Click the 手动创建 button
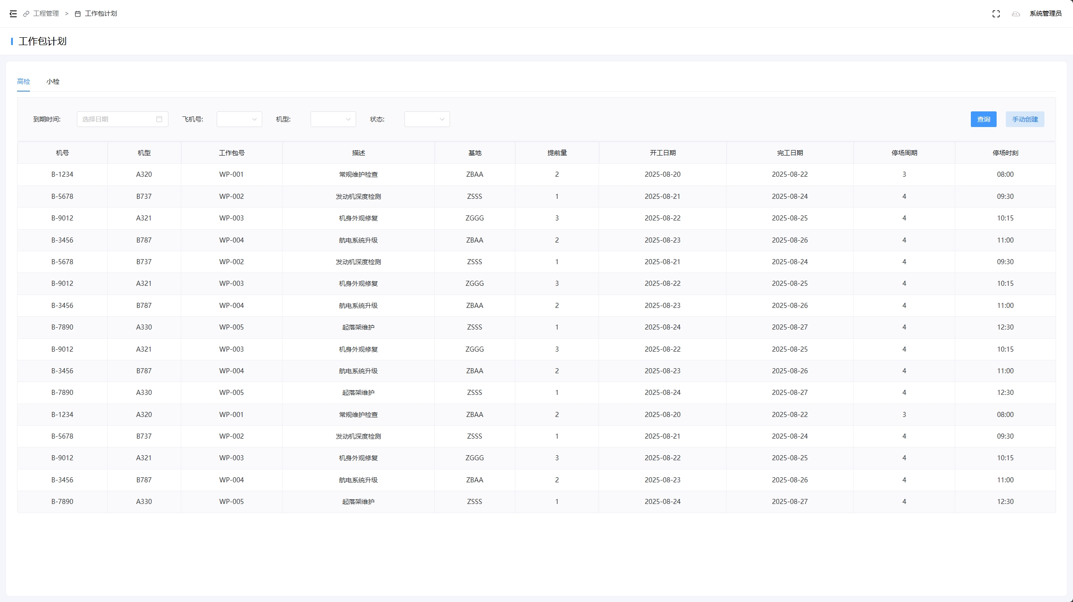The height and width of the screenshot is (602, 1073). coord(1025,119)
